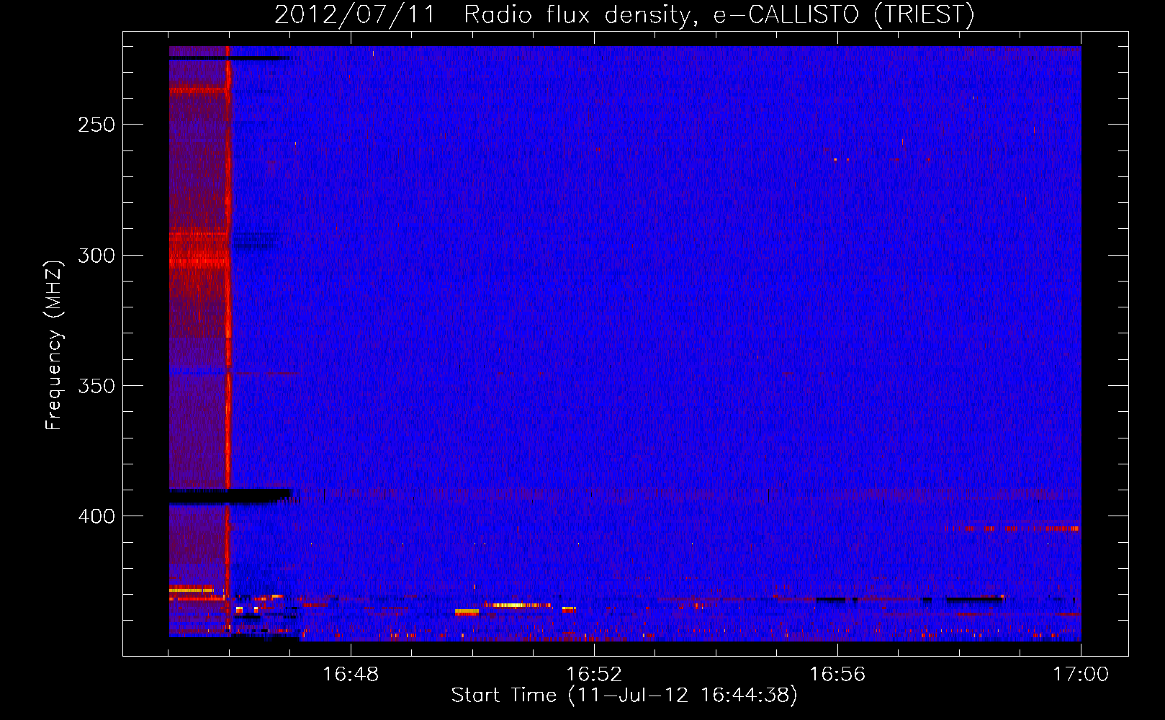This screenshot has width=1165, height=720.
Task: Click the 17:00 time tick label
Action: tap(1081, 675)
